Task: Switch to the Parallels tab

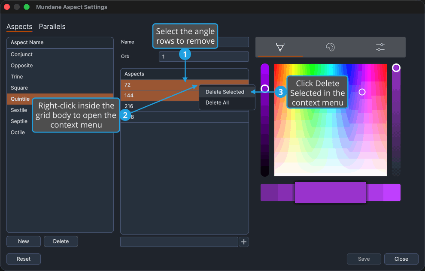Action: (52, 27)
